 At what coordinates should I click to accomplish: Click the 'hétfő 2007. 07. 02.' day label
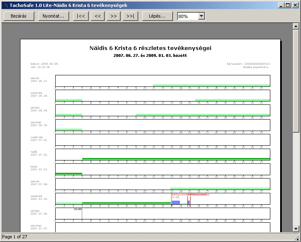39,153
